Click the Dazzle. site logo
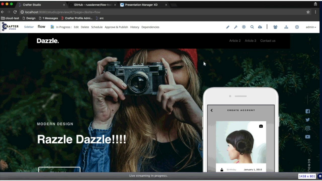Viewport: 322px width, 181px height. (48, 41)
